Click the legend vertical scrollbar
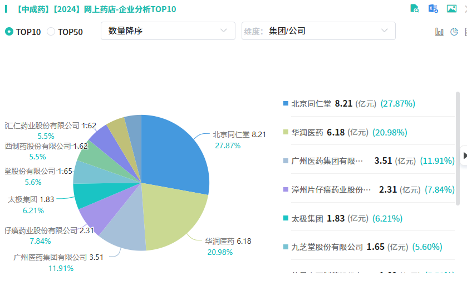The image size is (467, 291). (x=458, y=144)
